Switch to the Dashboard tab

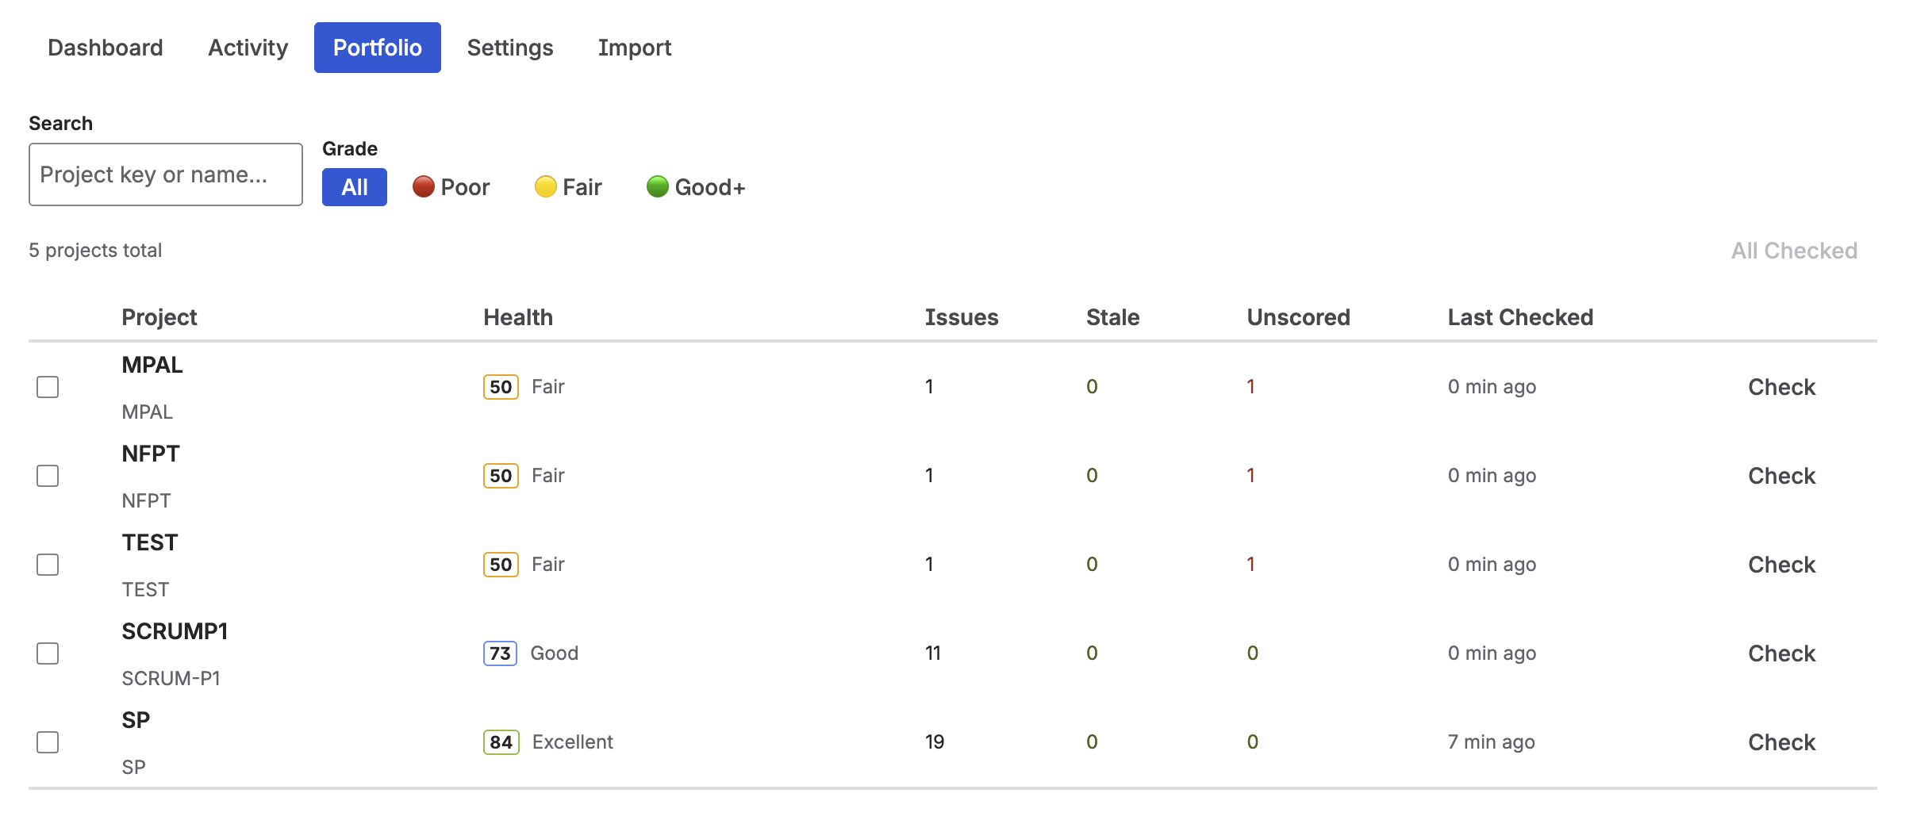(105, 47)
